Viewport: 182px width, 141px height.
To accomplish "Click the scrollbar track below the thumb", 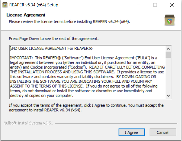I will (x=168, y=75).
